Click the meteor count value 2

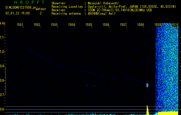(41, 13)
